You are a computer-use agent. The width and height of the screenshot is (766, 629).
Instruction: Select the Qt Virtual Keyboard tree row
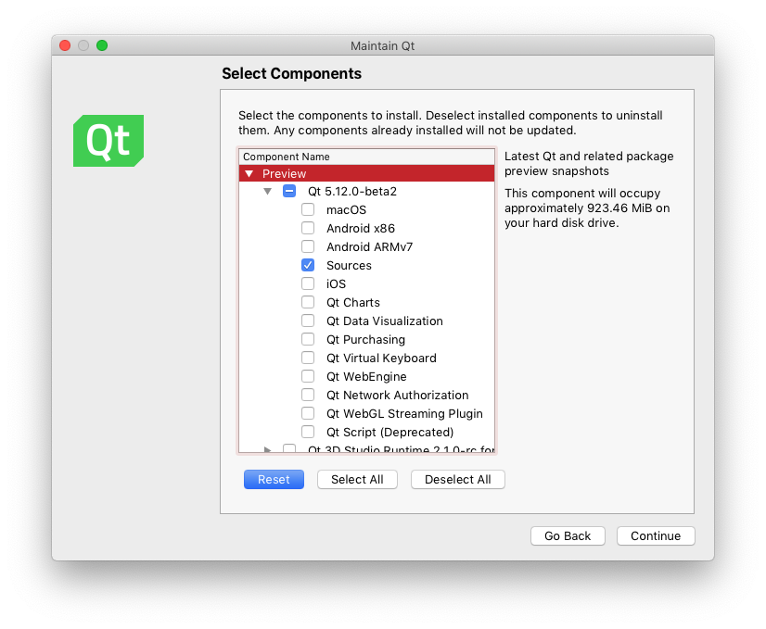point(381,359)
